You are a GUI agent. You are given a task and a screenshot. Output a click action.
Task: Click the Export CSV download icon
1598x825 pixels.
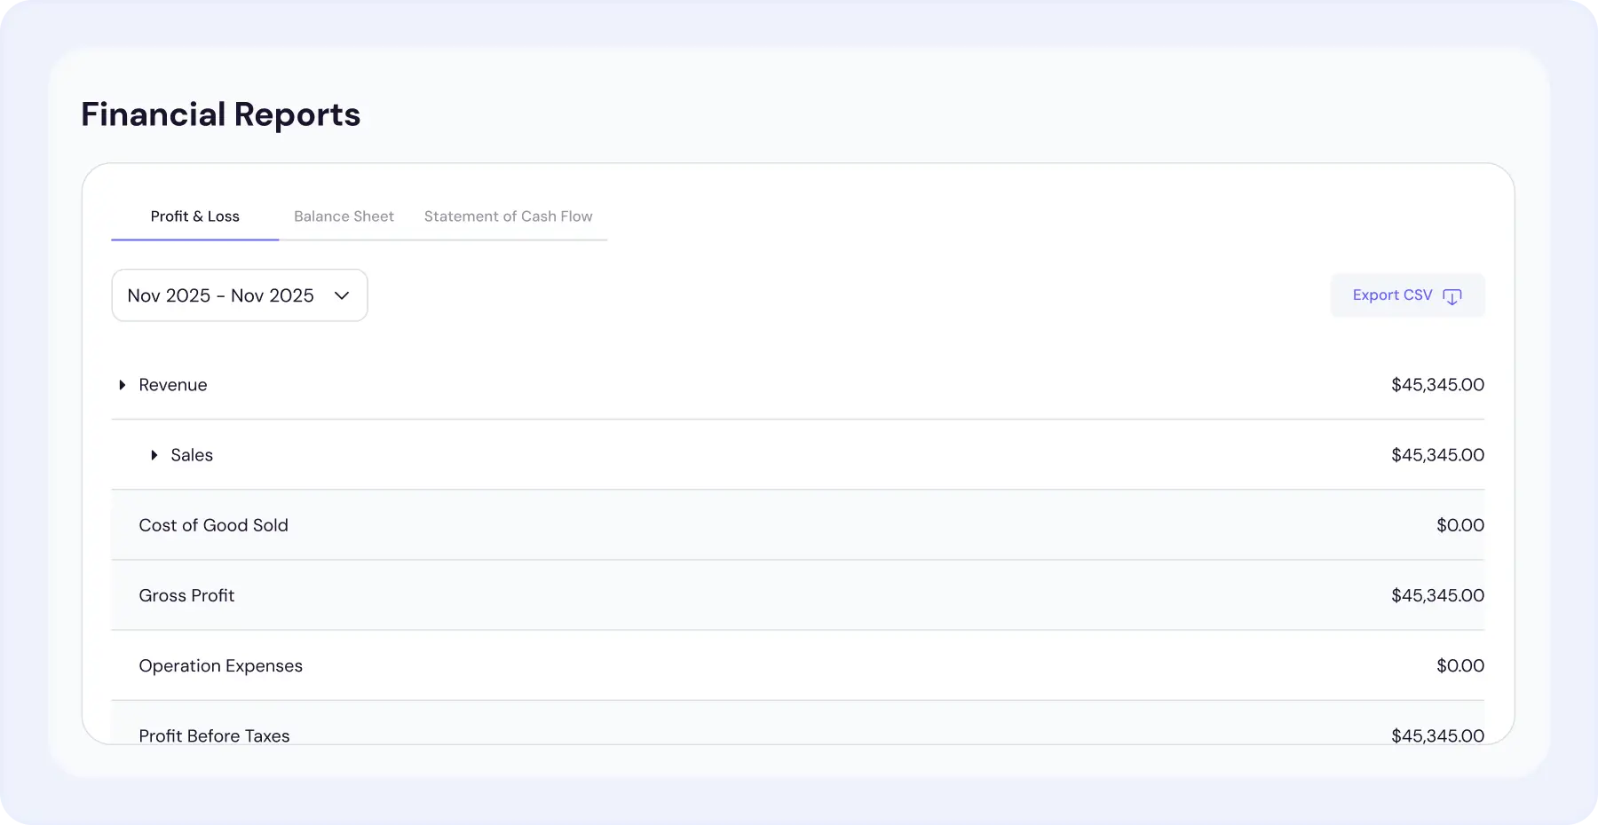(1452, 295)
